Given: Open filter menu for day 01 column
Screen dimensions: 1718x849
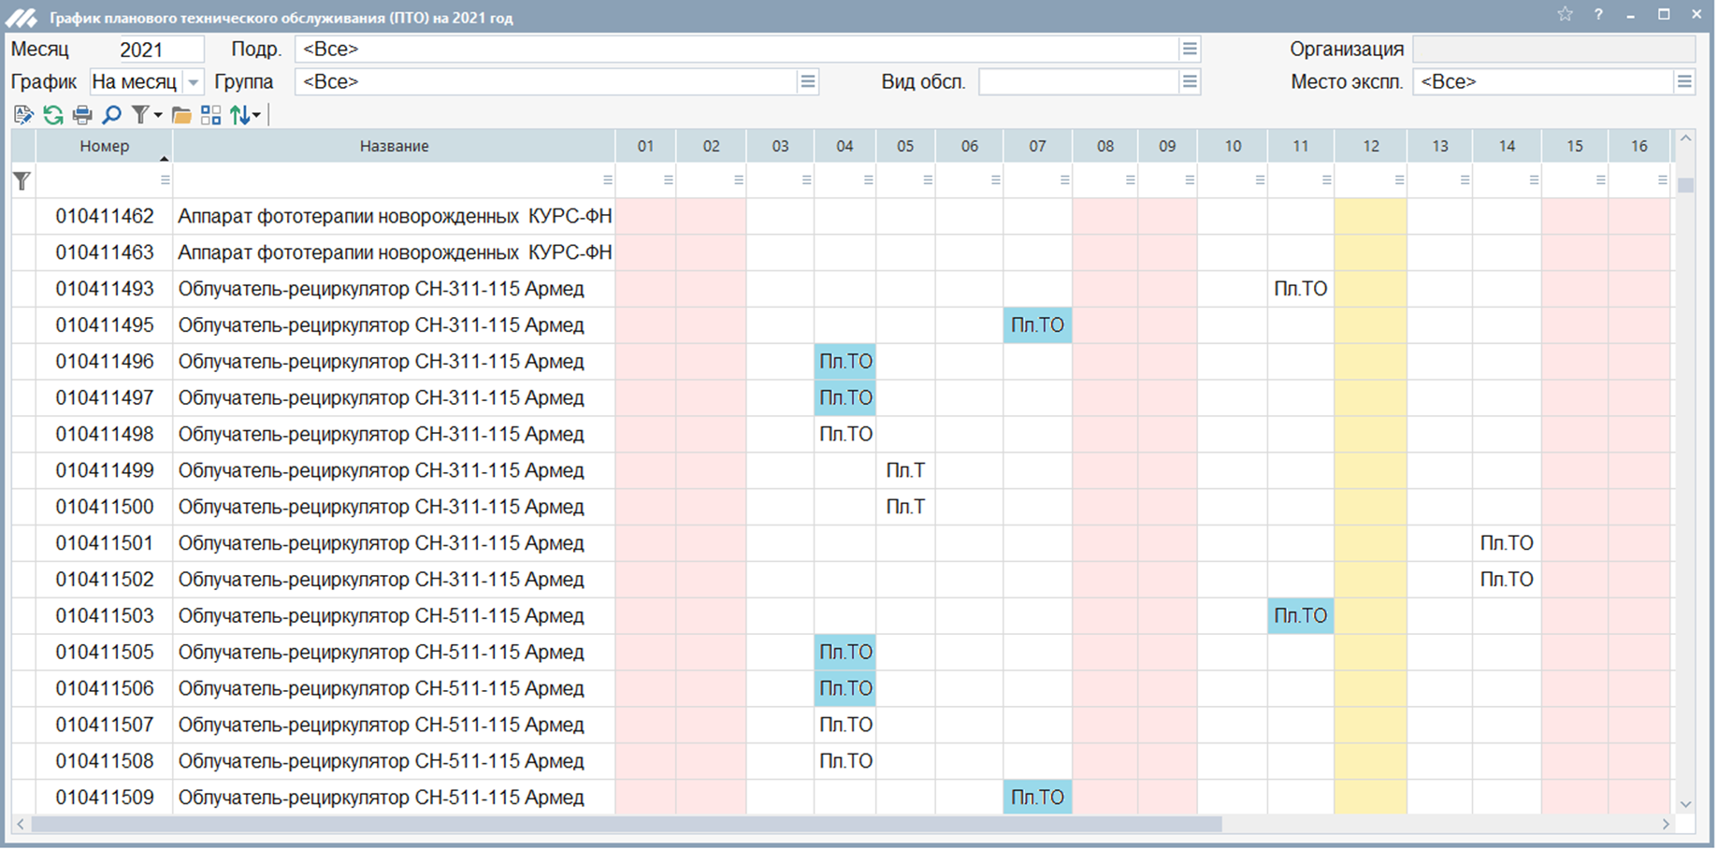Looking at the screenshot, I should pyautogui.click(x=669, y=180).
